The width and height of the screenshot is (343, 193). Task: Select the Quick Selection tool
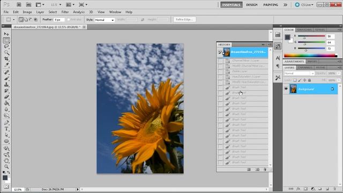tap(6, 53)
